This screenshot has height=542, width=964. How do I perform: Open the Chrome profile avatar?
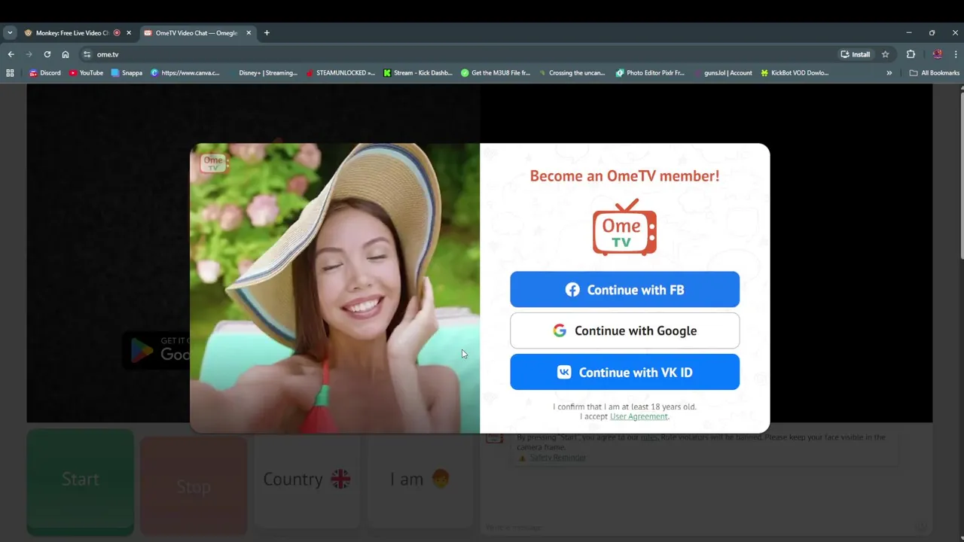click(938, 54)
